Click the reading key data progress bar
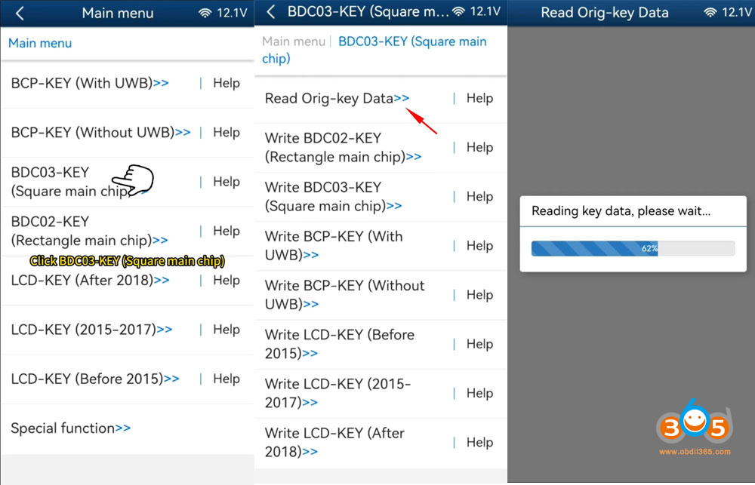The image size is (755, 485). coord(632,248)
